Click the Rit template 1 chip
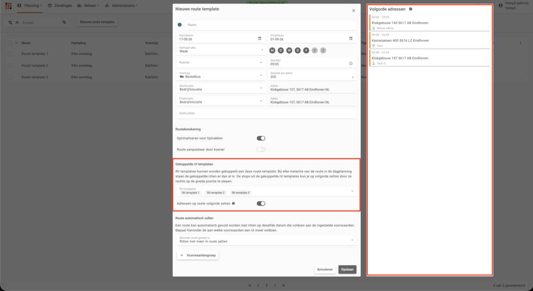 [x=191, y=193]
